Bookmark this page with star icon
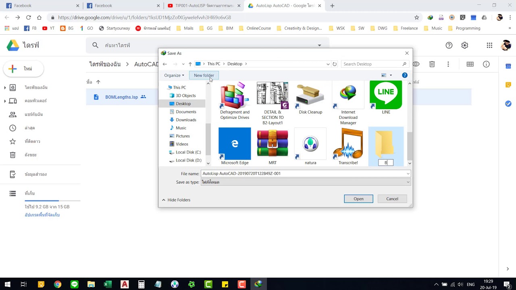The width and height of the screenshot is (516, 290). point(417,17)
